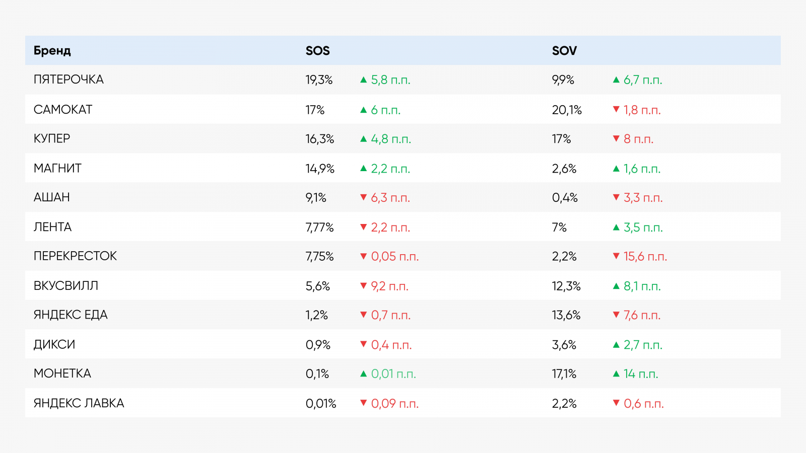Image resolution: width=806 pixels, height=453 pixels.
Task: Click the red down arrow in САМОКАТ SOV change
Action: pyautogui.click(x=616, y=109)
